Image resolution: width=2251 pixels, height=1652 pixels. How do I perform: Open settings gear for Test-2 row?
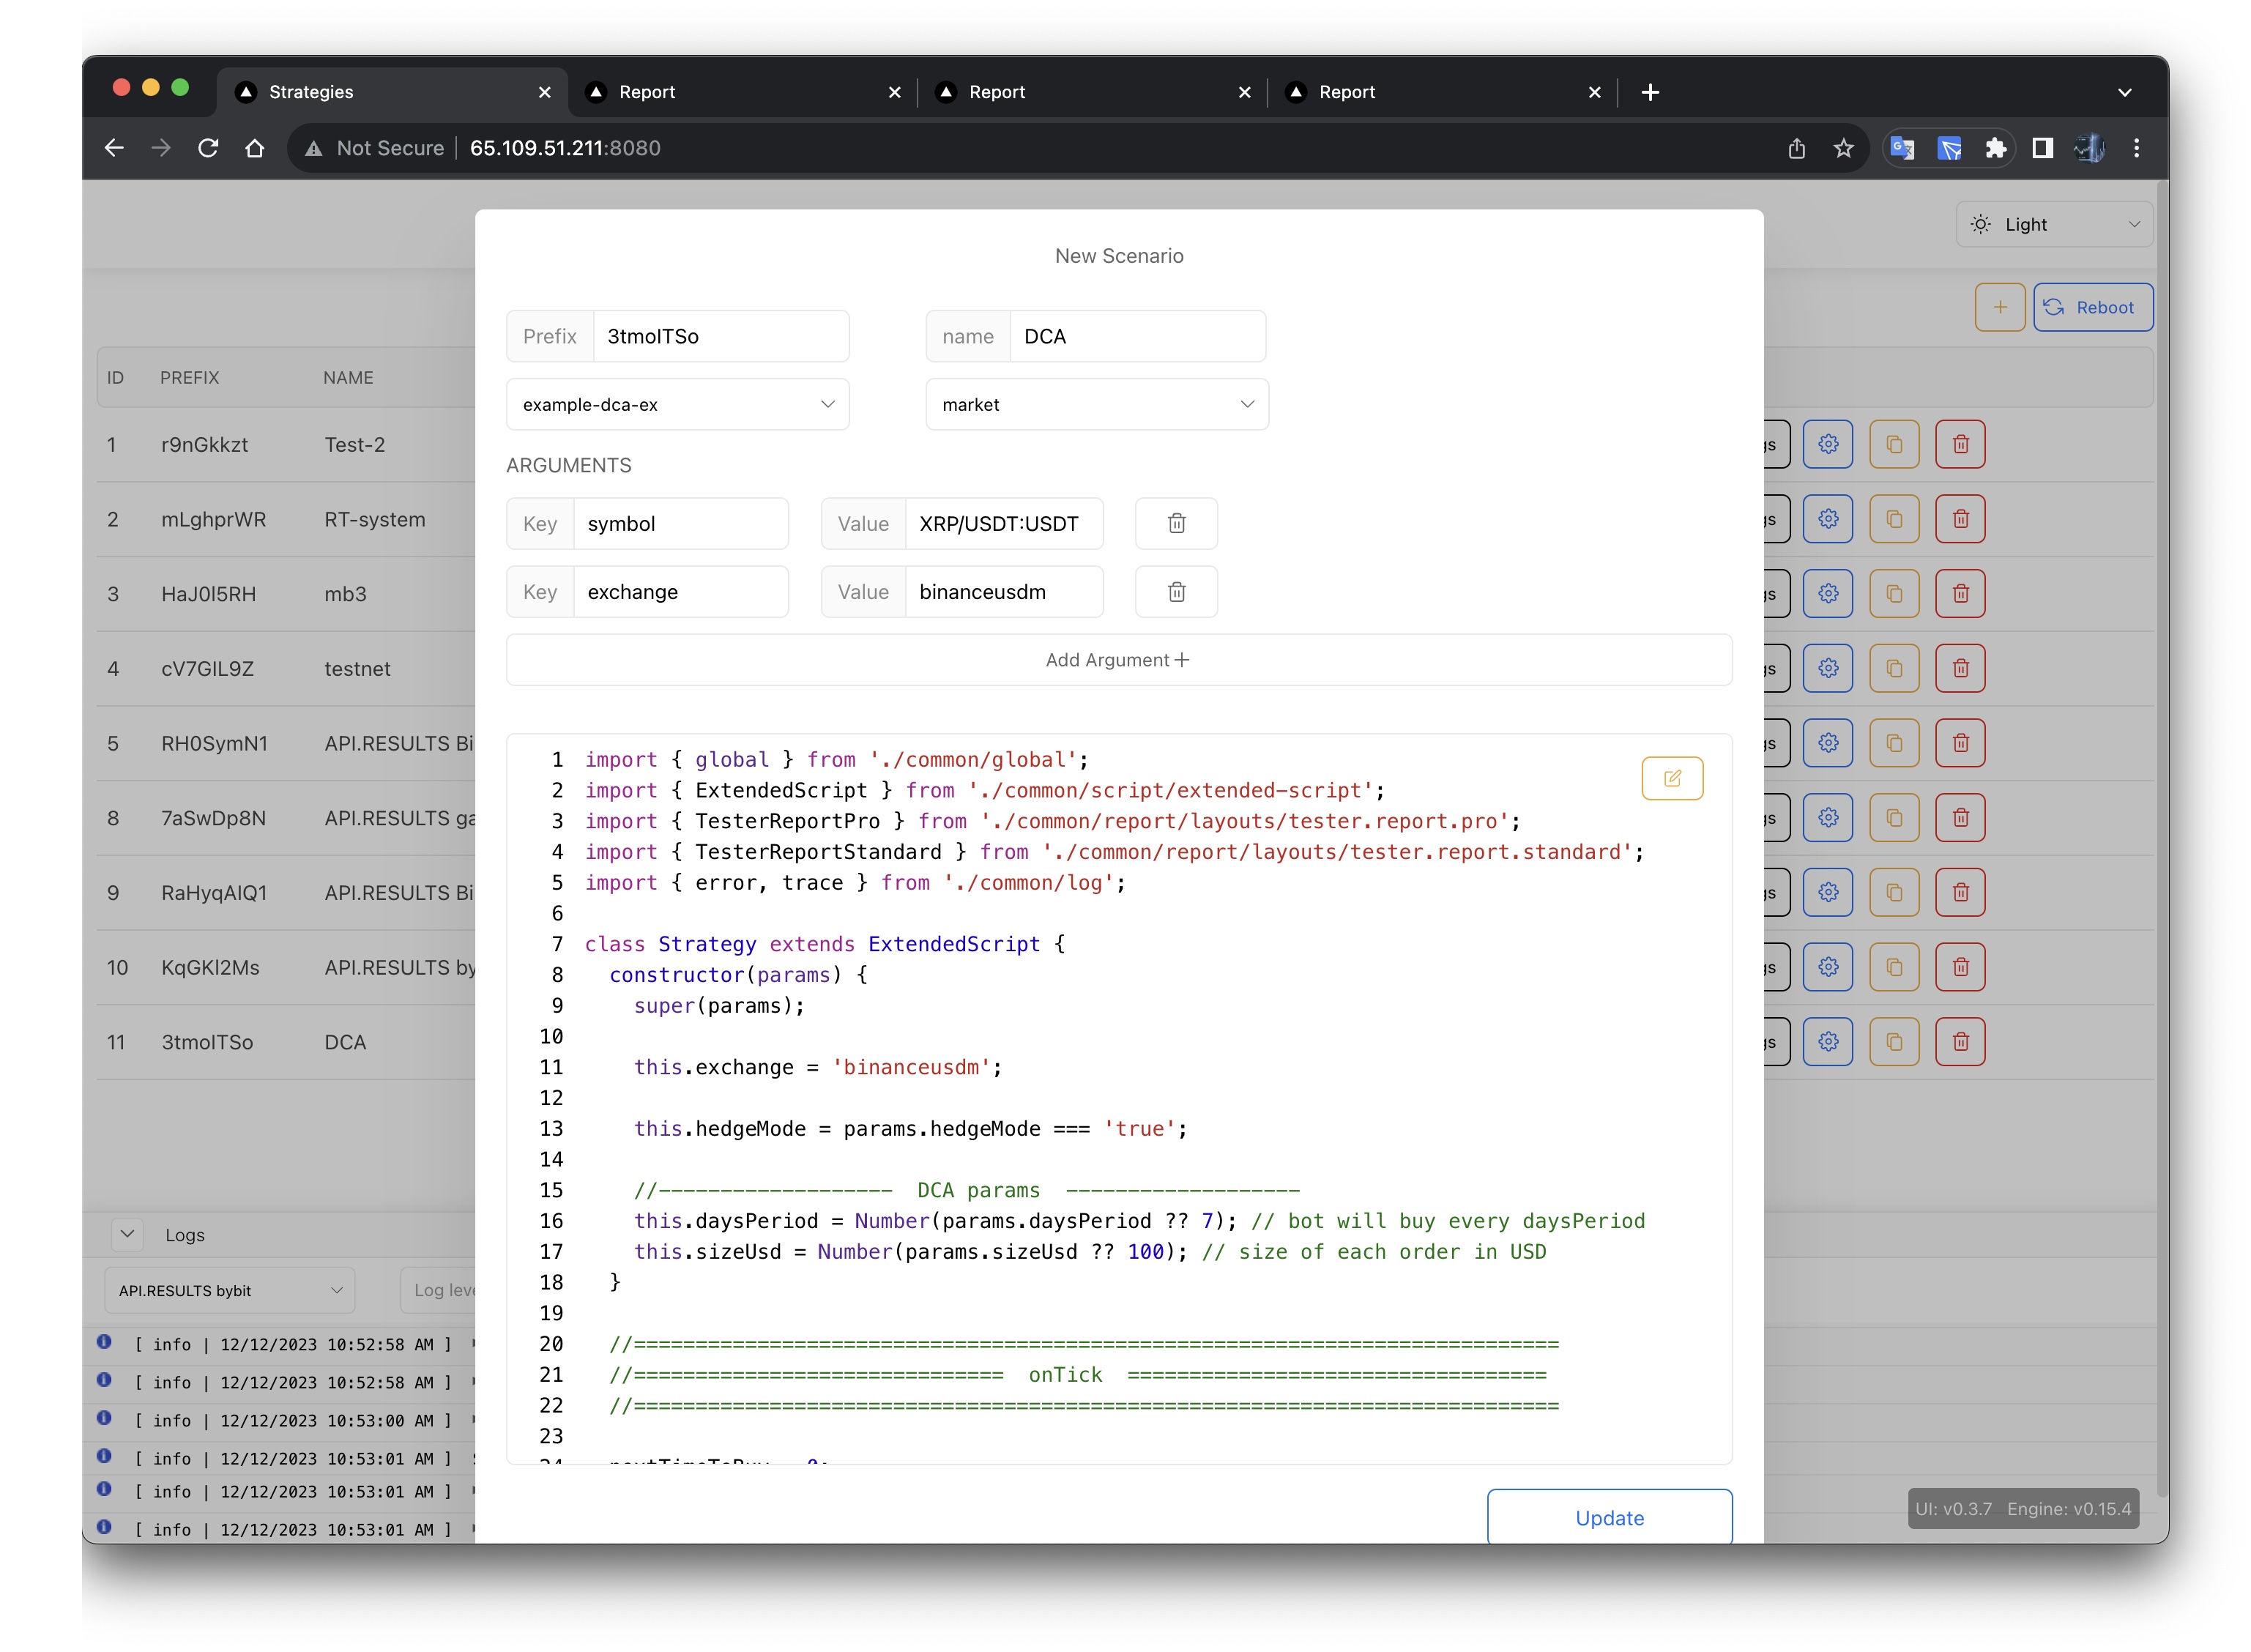(1827, 444)
